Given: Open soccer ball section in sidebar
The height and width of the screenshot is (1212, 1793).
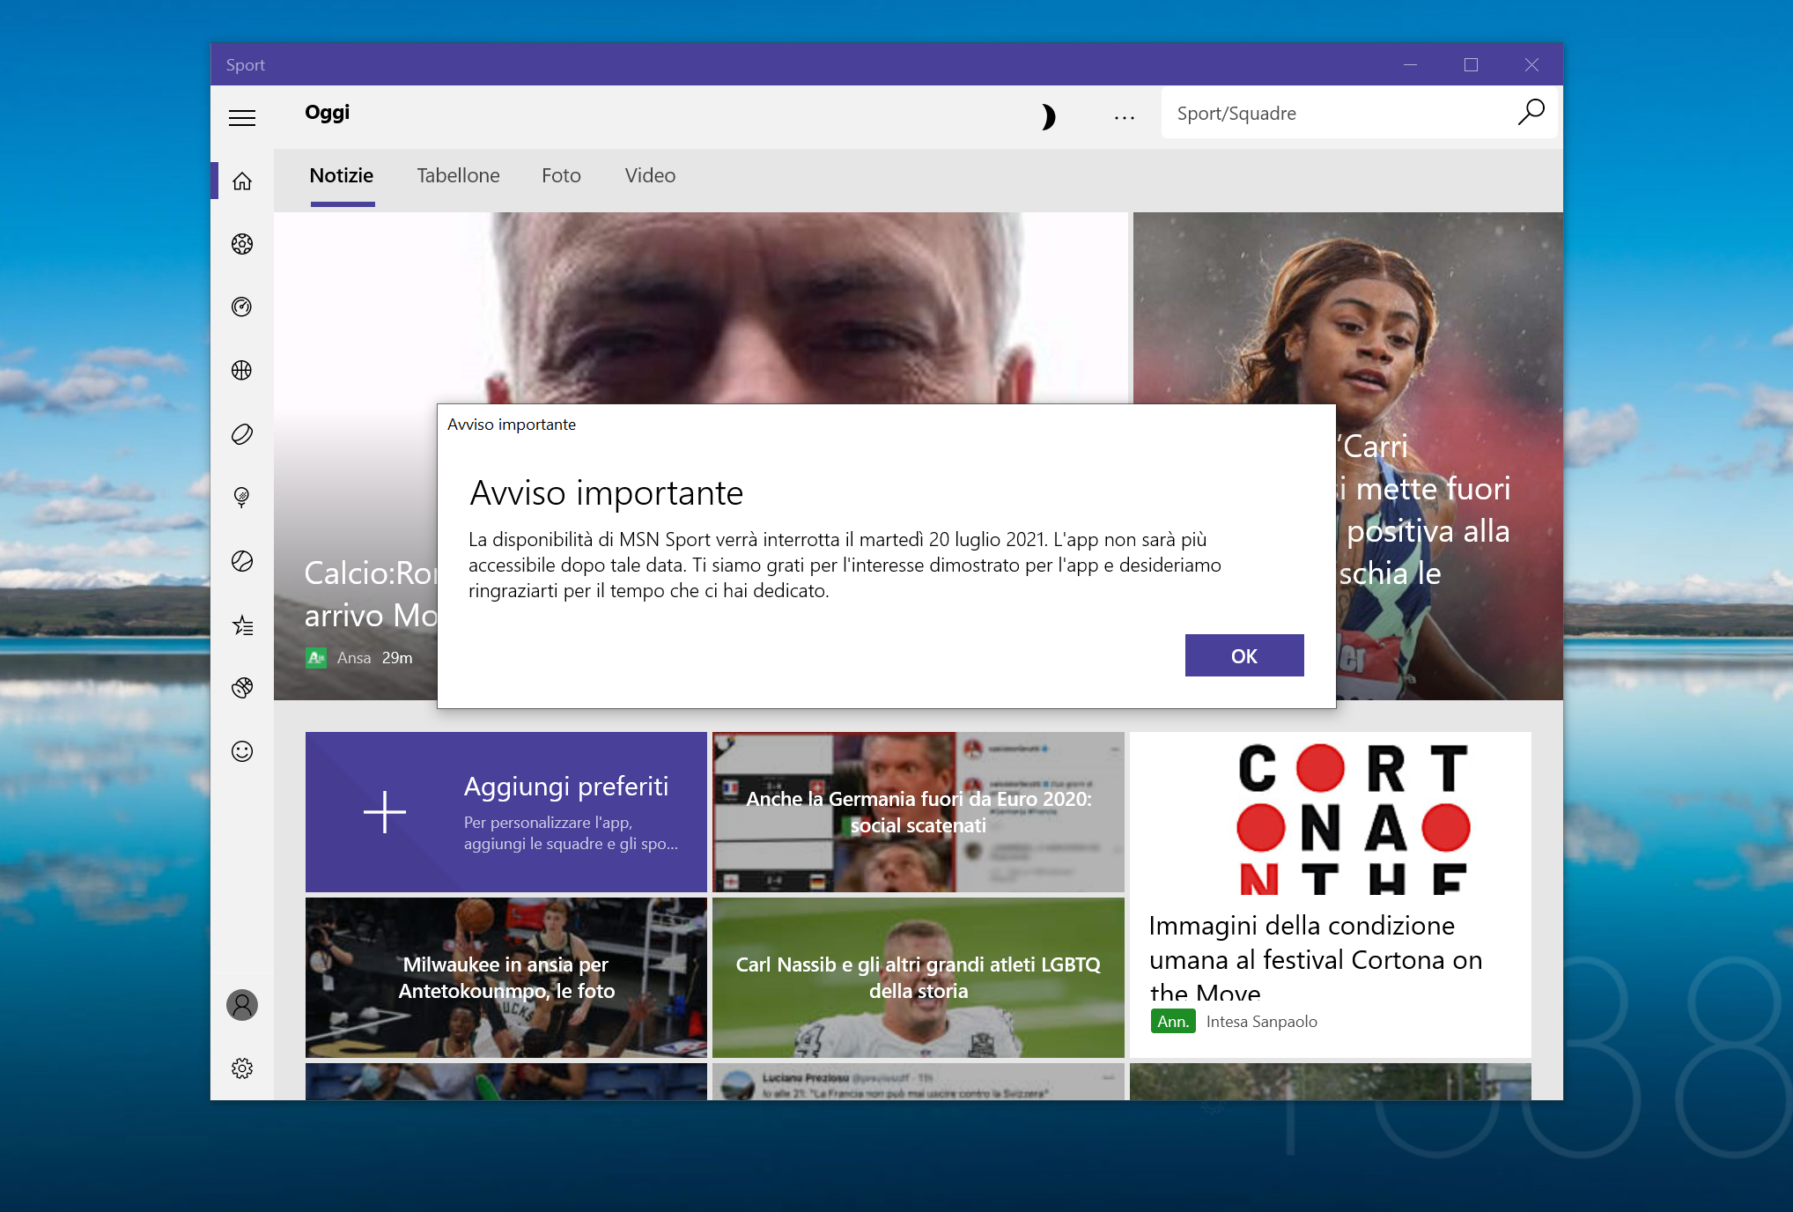Looking at the screenshot, I should coord(242,244).
